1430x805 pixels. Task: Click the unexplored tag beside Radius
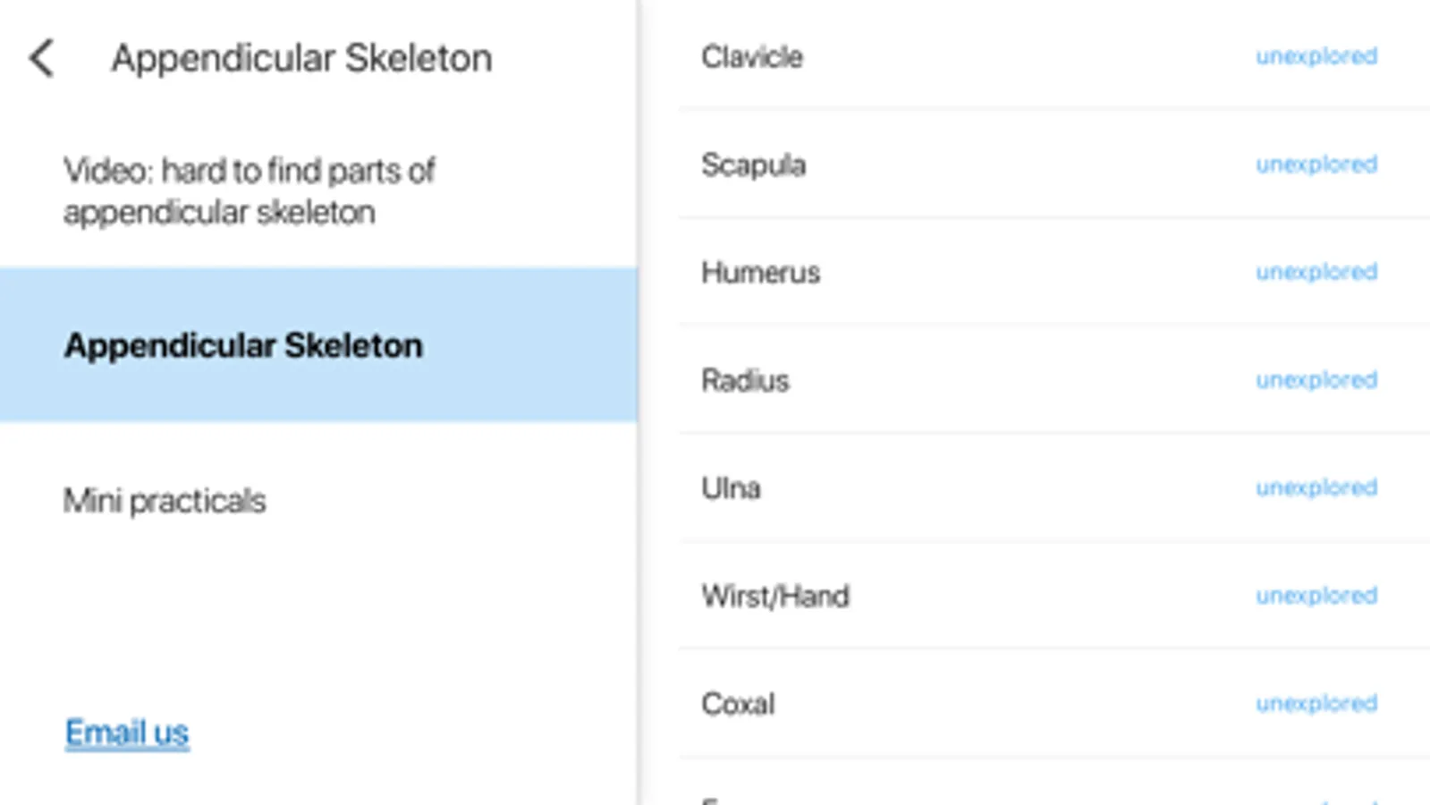1316,380
